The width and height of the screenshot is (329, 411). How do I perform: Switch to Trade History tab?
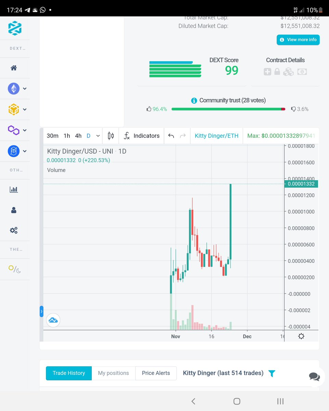point(69,373)
